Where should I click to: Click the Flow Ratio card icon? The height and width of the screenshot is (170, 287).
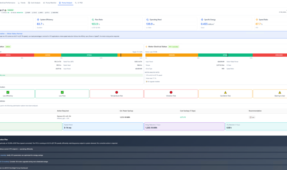[93, 19]
